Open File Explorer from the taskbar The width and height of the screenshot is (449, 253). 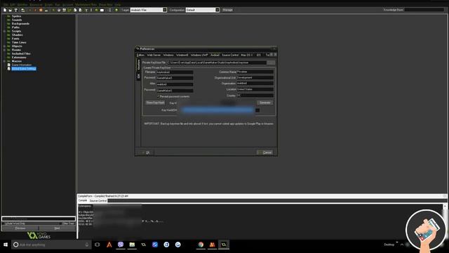click(x=132, y=245)
